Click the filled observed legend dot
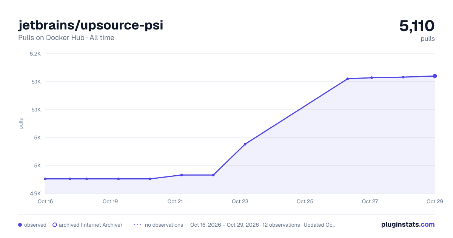 tap(20, 225)
